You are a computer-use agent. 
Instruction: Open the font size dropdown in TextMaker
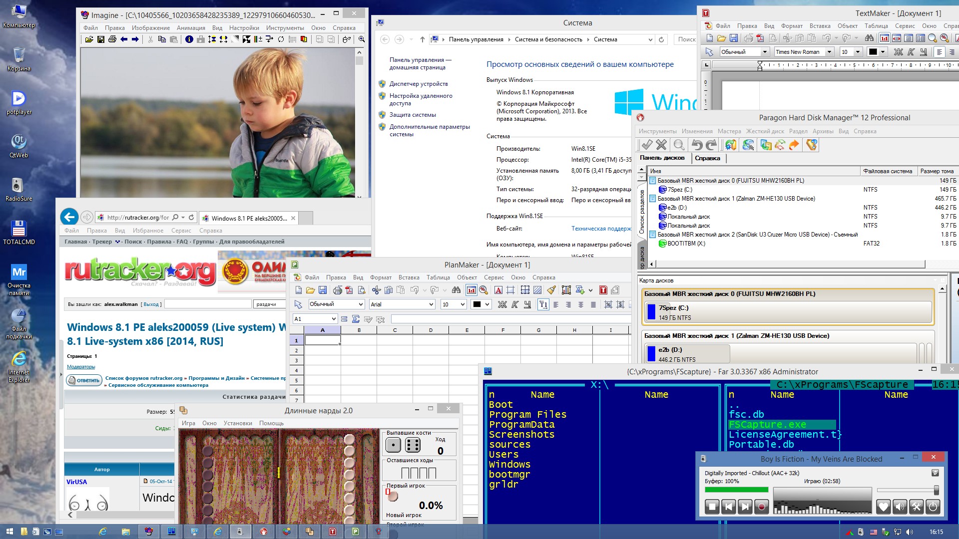coord(858,52)
